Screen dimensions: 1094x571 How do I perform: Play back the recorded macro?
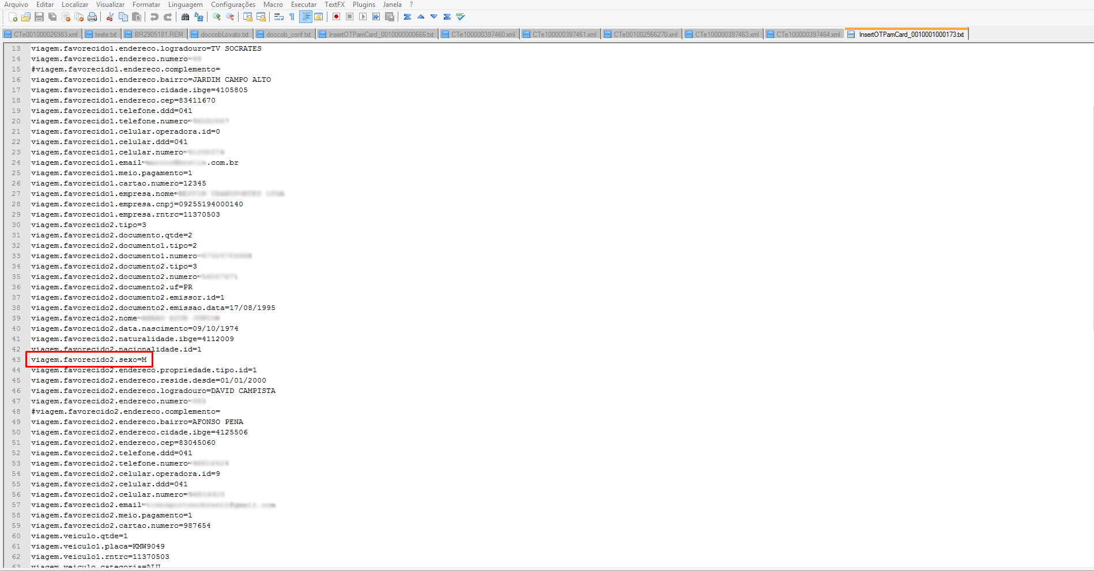(x=363, y=17)
